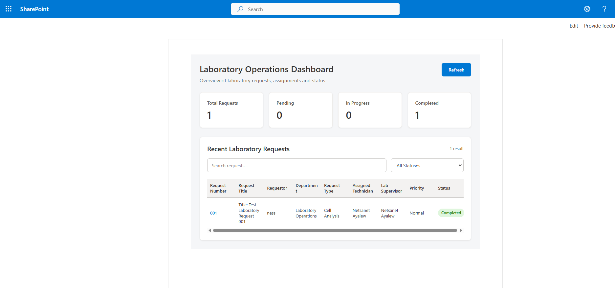Image resolution: width=615 pixels, height=288 pixels.
Task: Click the Refresh button
Action: pos(456,70)
